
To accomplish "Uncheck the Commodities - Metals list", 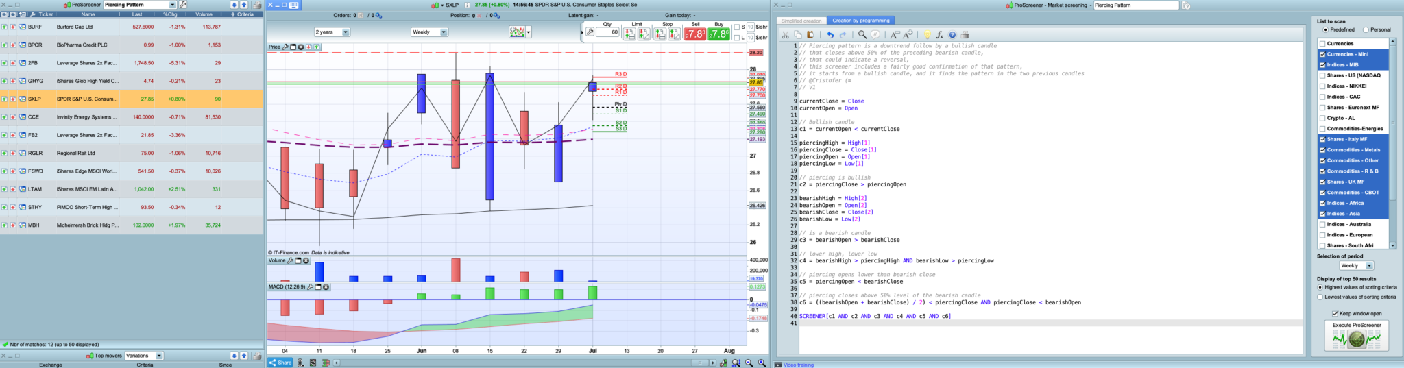I will tap(1322, 150).
